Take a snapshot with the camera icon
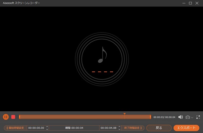This screenshot has width=203, height=133. 187,117
